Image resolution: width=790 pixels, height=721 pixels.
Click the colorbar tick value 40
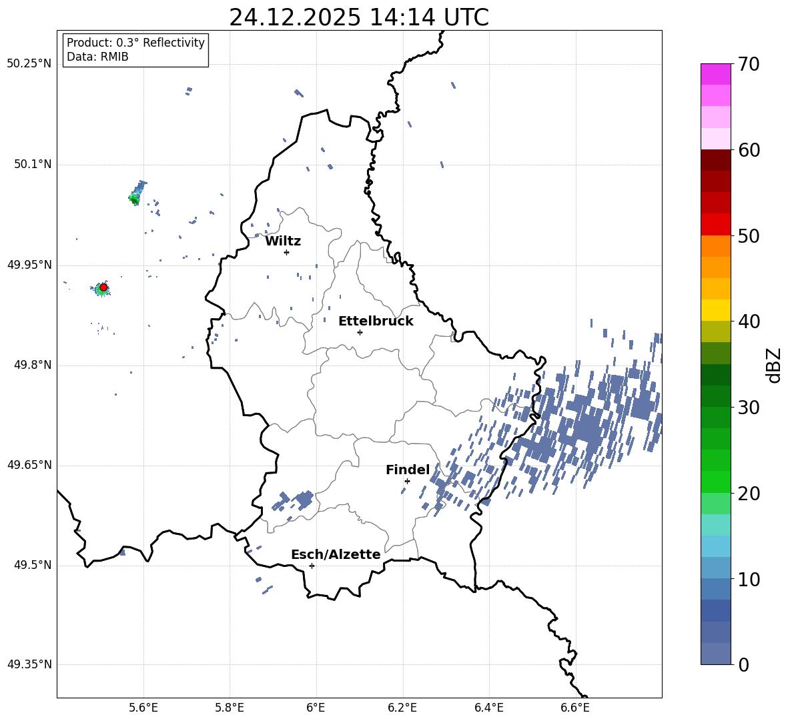click(x=749, y=321)
